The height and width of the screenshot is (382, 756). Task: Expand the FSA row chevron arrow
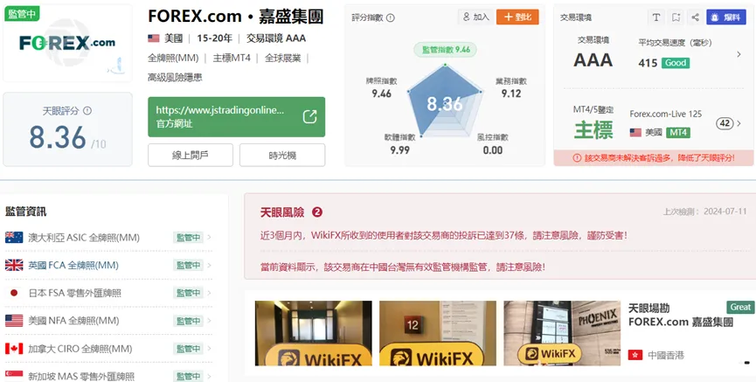coord(209,293)
